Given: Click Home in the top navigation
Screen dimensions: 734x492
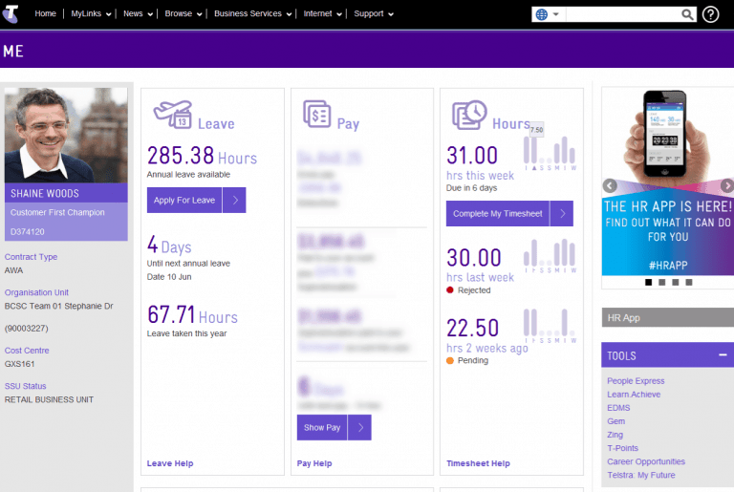Looking at the screenshot, I should (45, 14).
